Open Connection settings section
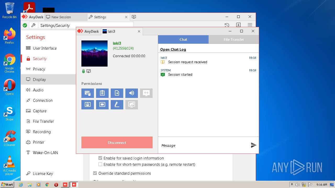Screen dimensions: 335x188 pos(48,101)
